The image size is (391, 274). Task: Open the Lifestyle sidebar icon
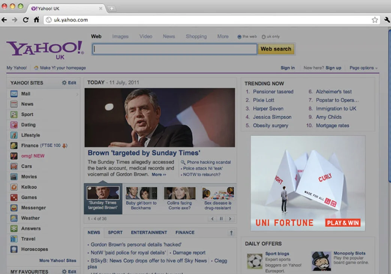pos(14,135)
